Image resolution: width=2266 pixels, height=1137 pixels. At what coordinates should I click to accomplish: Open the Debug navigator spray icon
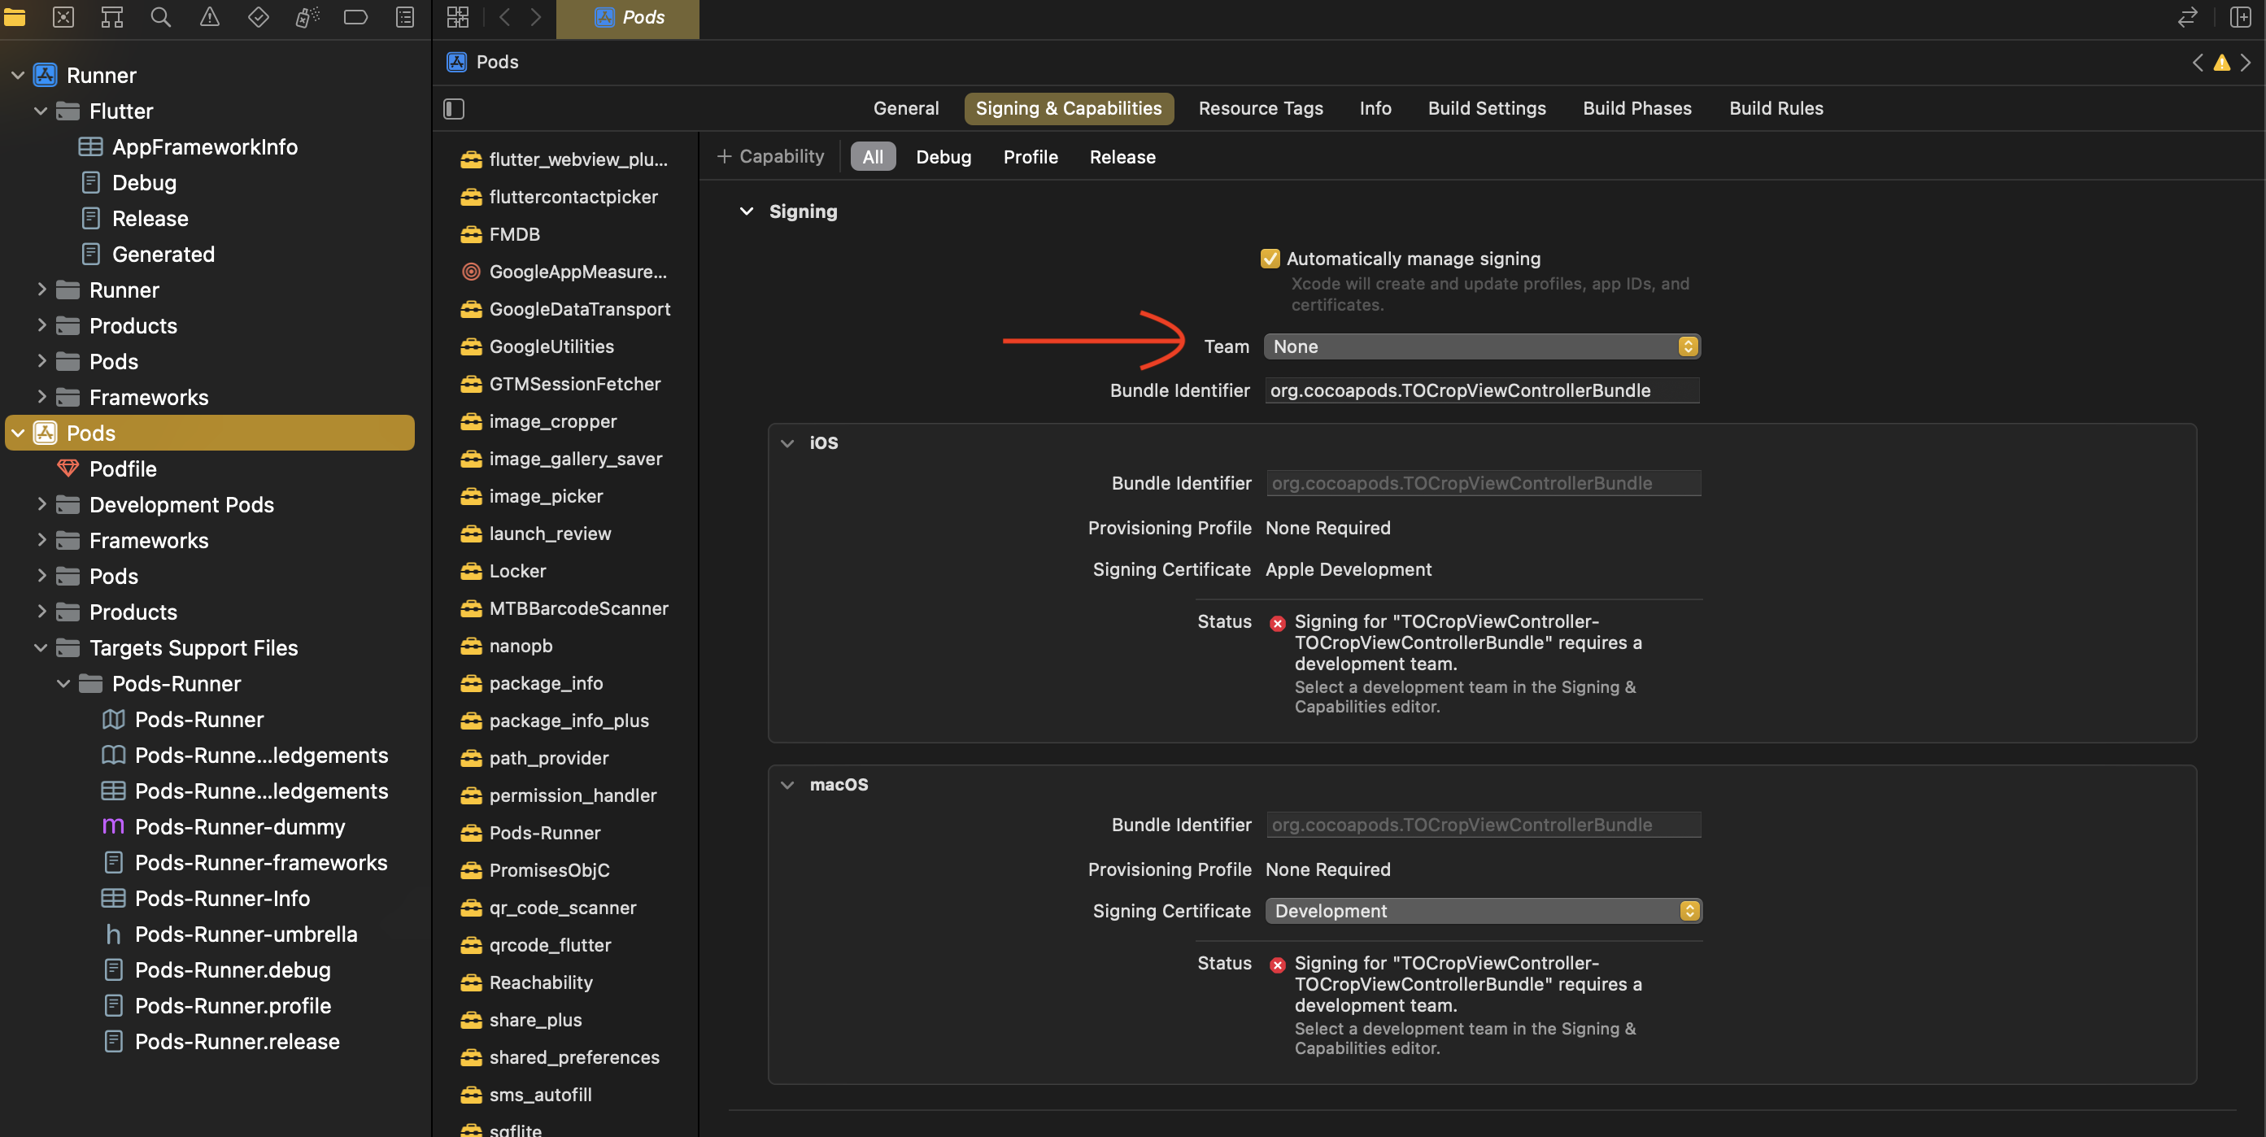(x=307, y=17)
